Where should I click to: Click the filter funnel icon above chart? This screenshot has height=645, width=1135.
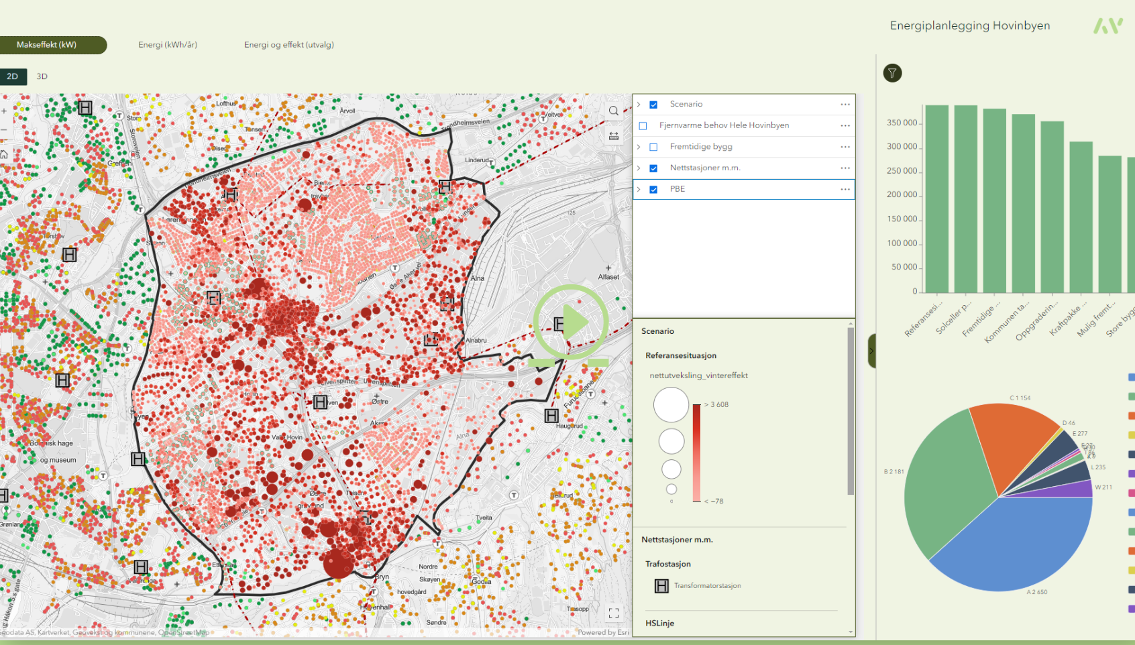[x=892, y=73]
